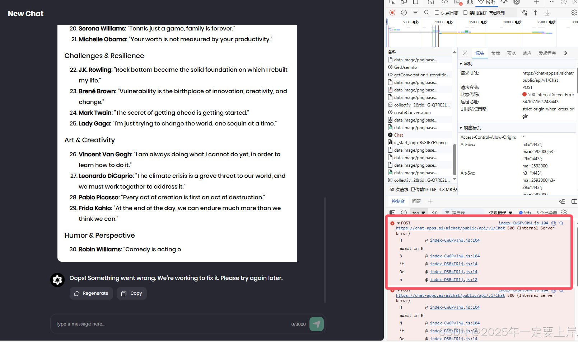Open network conditions wifi-gear icon
The image size is (578, 342).
point(525,13)
